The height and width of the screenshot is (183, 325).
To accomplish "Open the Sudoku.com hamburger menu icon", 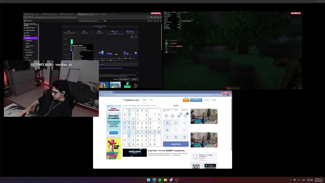I will pos(123,100).
